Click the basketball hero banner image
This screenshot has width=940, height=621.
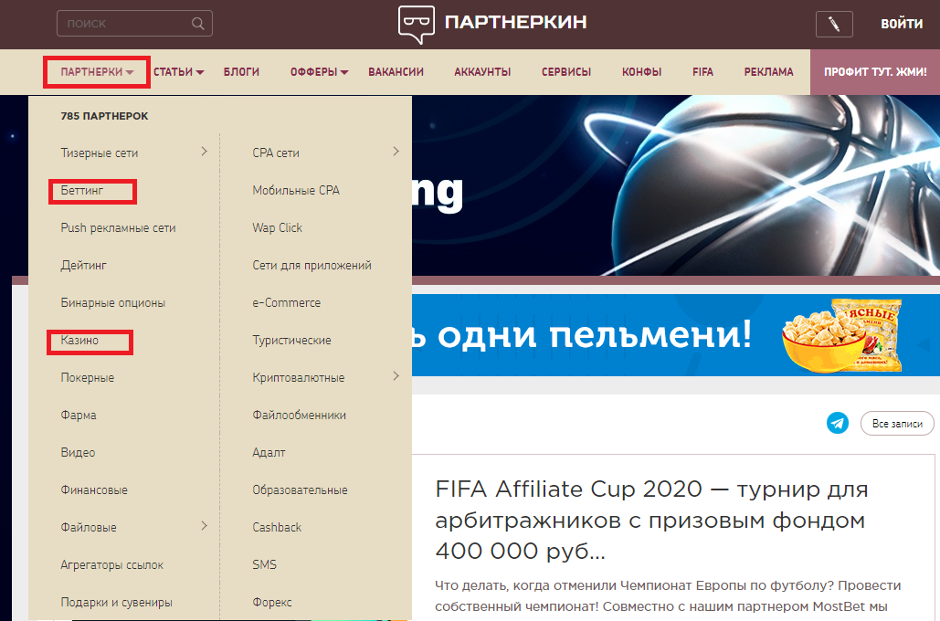point(676,185)
